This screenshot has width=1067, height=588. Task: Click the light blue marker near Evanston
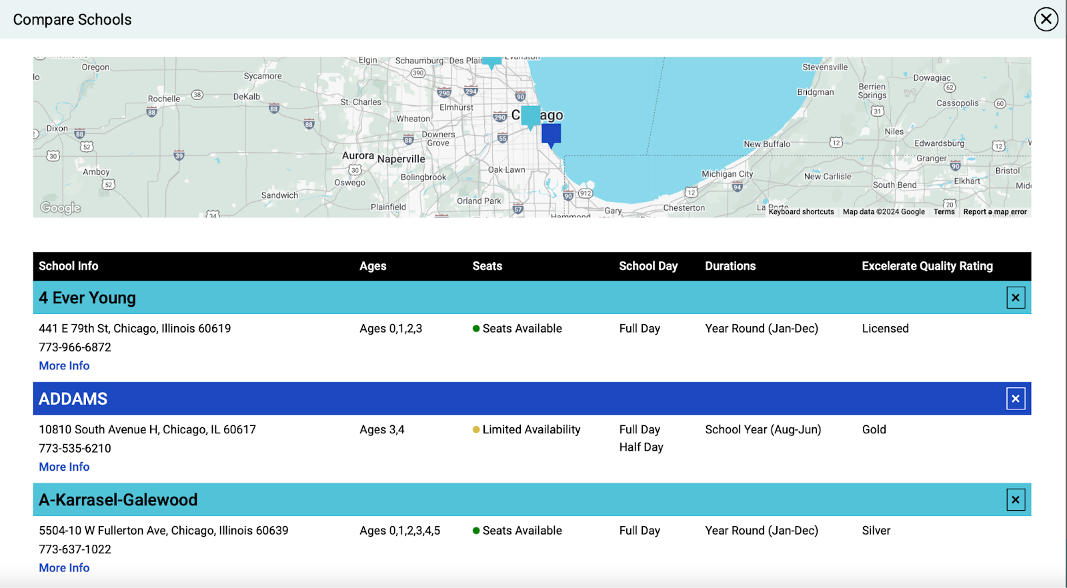pos(491,62)
